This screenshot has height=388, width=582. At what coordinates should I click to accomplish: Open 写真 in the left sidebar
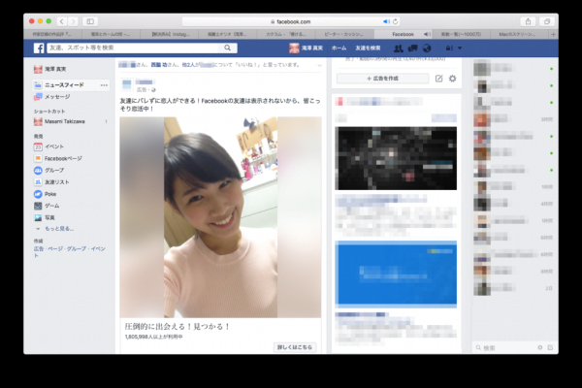(38, 218)
